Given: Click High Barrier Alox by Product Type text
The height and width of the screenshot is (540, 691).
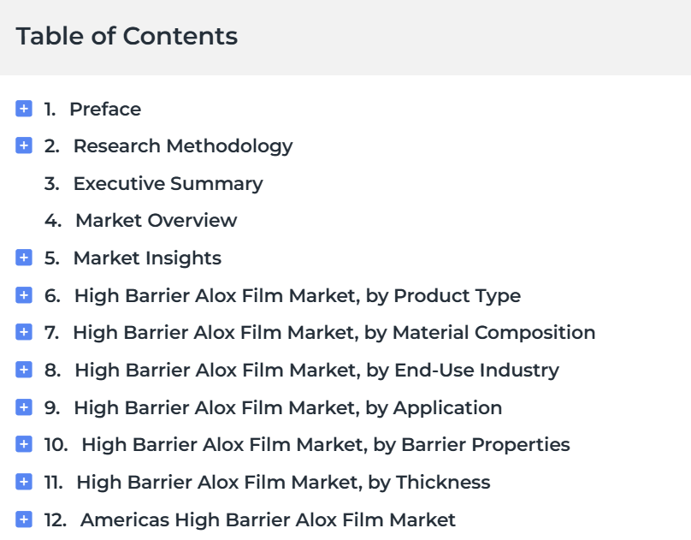Looking at the screenshot, I should coord(298,296).
